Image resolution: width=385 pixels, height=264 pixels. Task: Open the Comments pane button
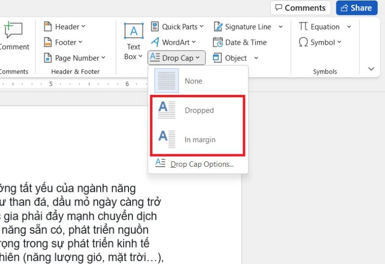click(300, 8)
